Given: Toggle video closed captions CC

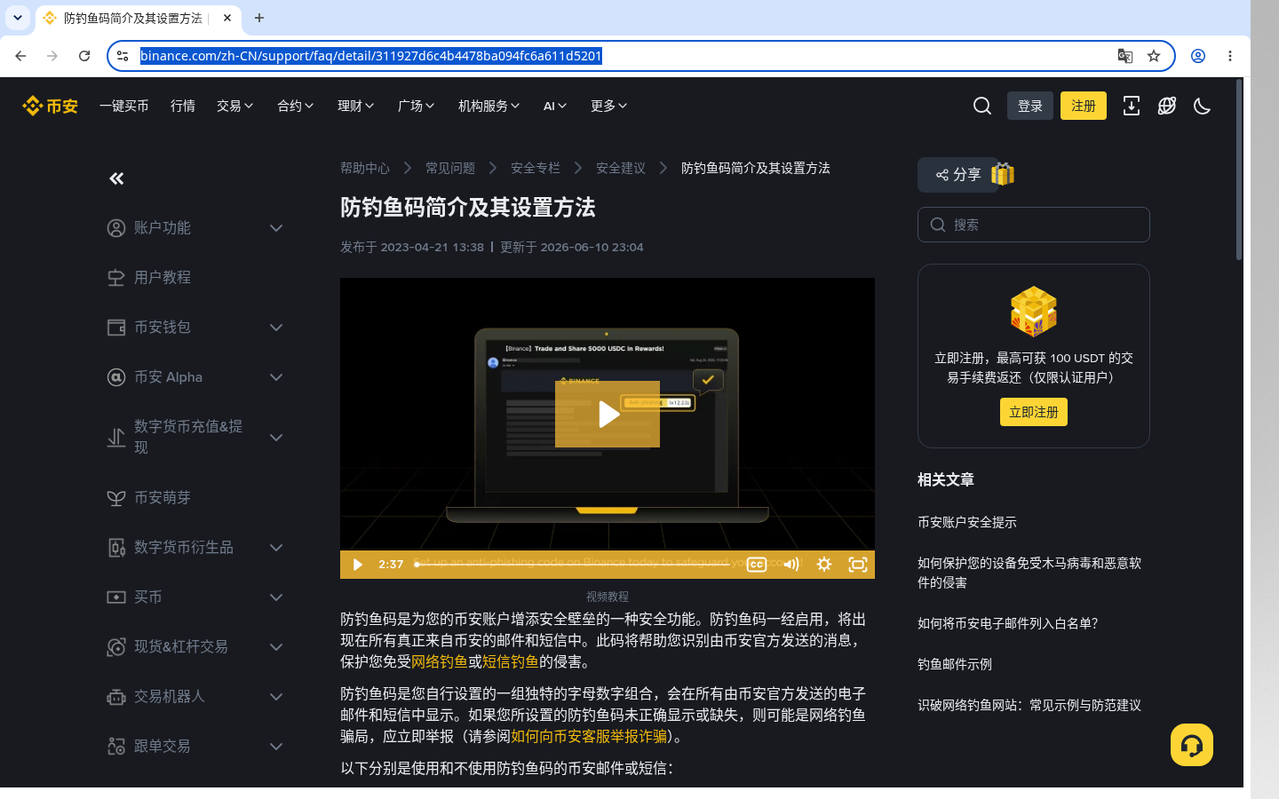Looking at the screenshot, I should (x=757, y=565).
